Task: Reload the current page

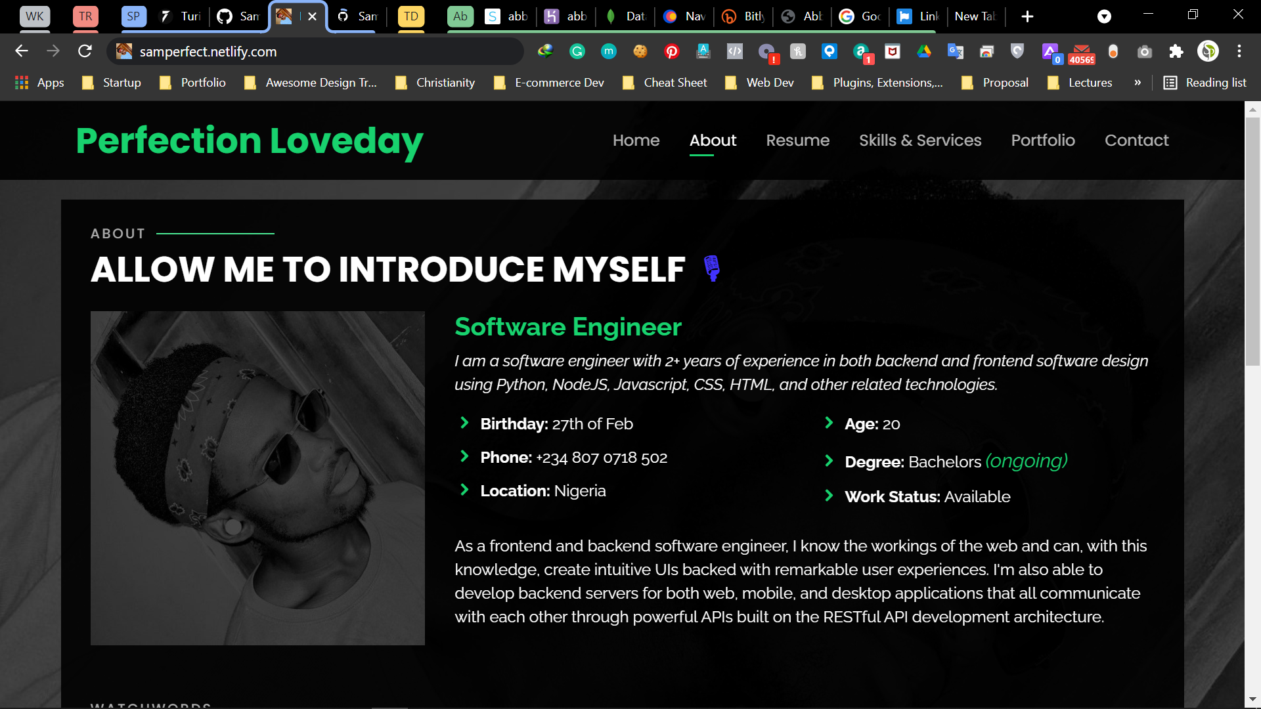Action: coord(85,51)
